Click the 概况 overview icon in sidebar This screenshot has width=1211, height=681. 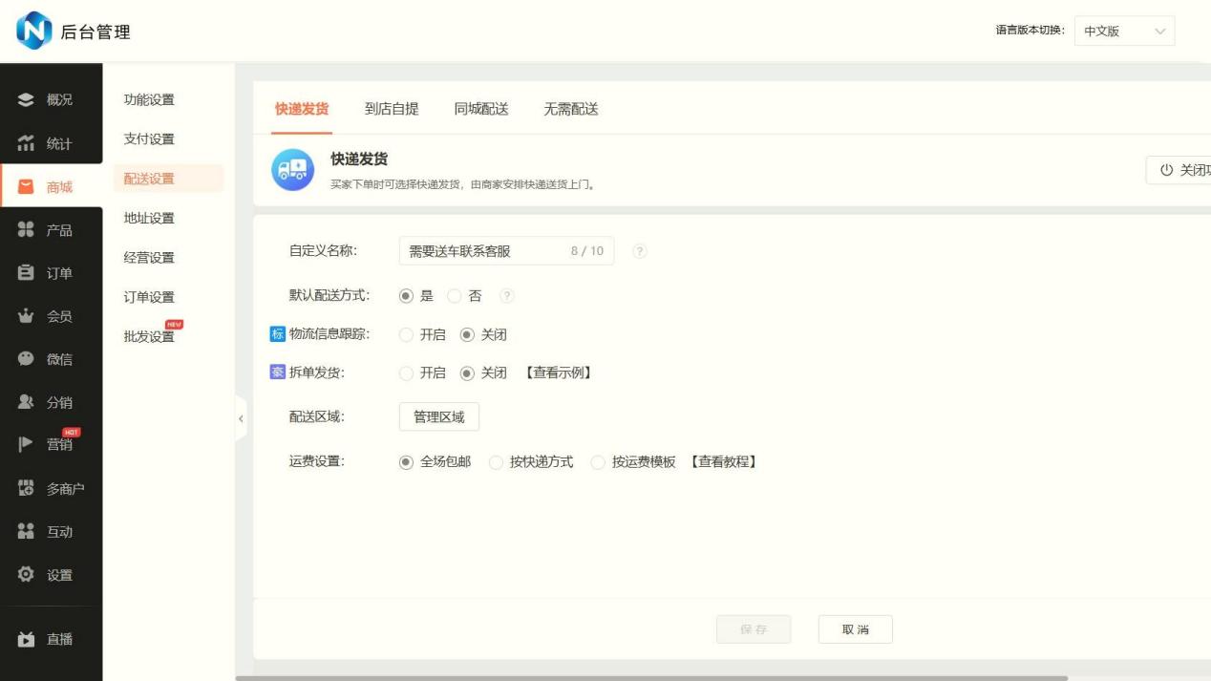(x=27, y=100)
